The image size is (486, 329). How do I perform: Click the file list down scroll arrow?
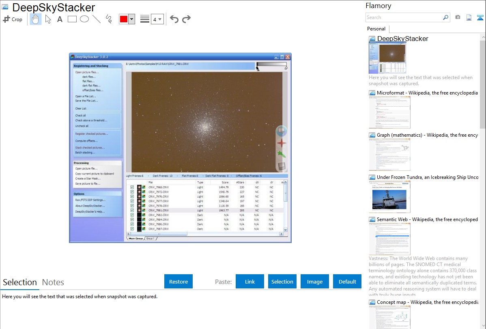pos(286,230)
